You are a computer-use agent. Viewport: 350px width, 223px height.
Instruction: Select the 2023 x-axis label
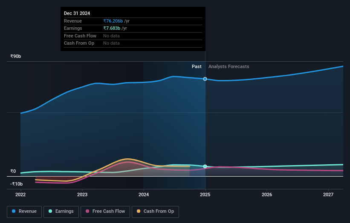82,195
